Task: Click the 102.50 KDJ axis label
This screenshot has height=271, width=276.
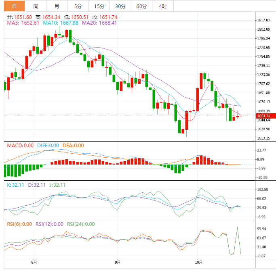Action: (x=263, y=190)
